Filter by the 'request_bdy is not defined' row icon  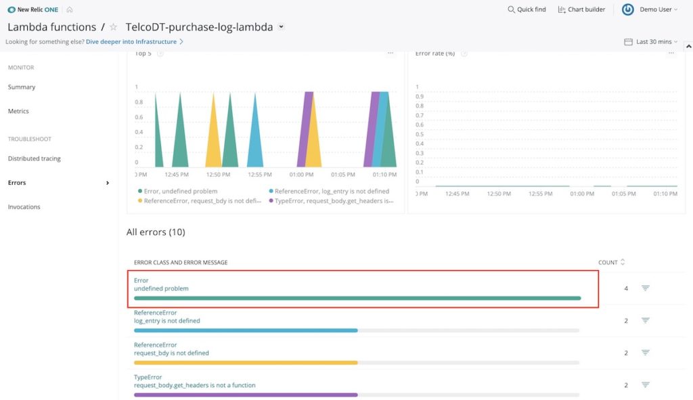coord(645,353)
